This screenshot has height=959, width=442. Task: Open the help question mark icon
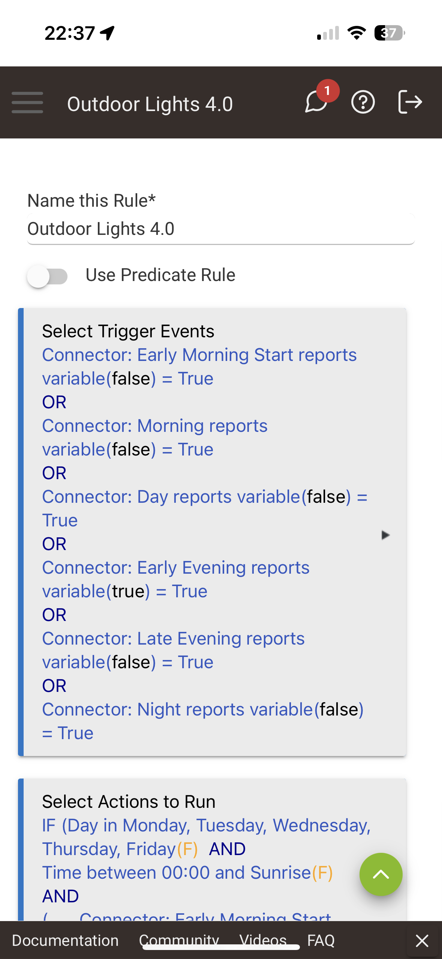[x=363, y=102]
